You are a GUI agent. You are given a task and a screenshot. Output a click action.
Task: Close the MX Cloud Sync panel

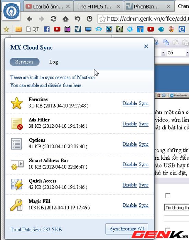146,46
